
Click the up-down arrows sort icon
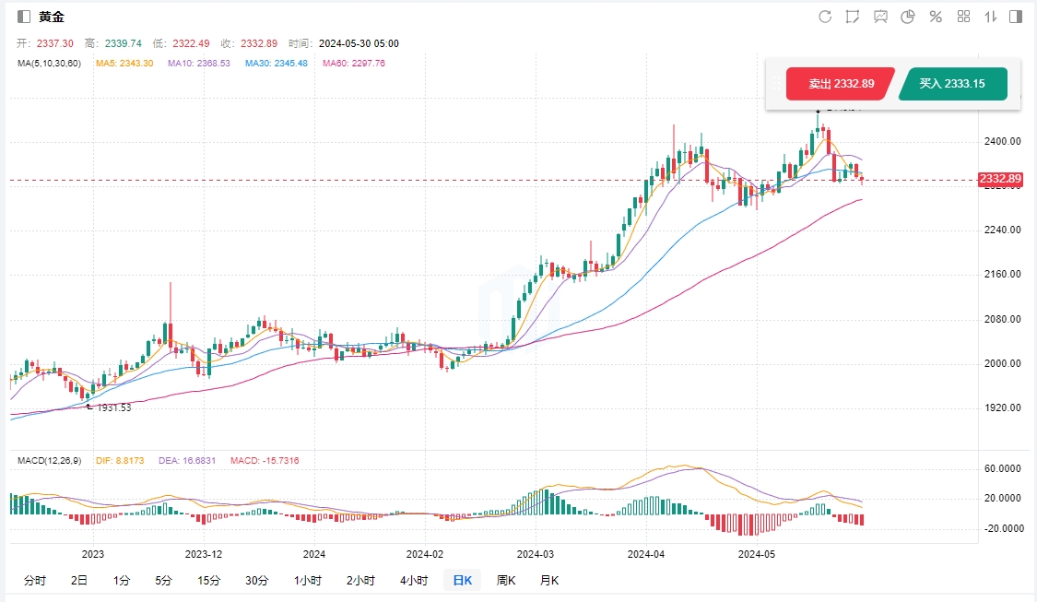click(991, 17)
